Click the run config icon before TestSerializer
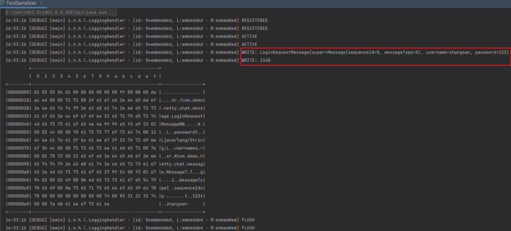The height and width of the screenshot is (231, 511). click(3, 3)
